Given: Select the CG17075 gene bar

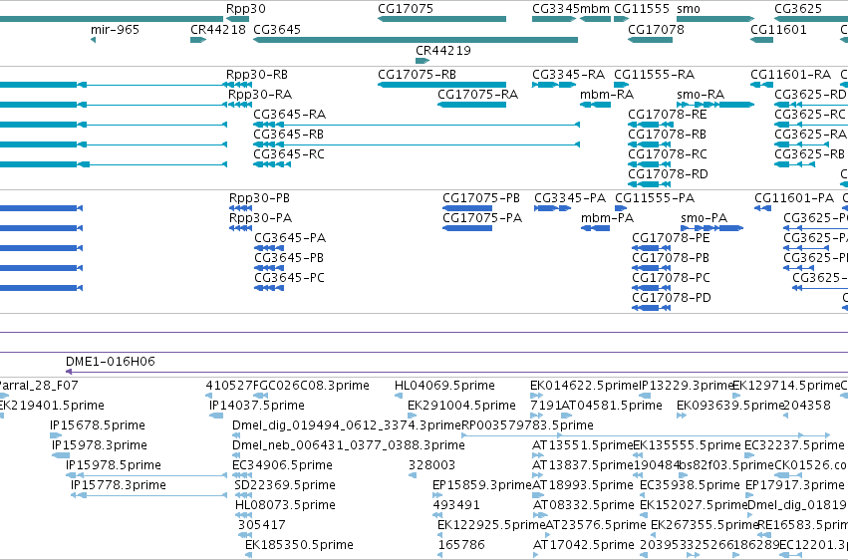Looking at the screenshot, I should (441, 19).
